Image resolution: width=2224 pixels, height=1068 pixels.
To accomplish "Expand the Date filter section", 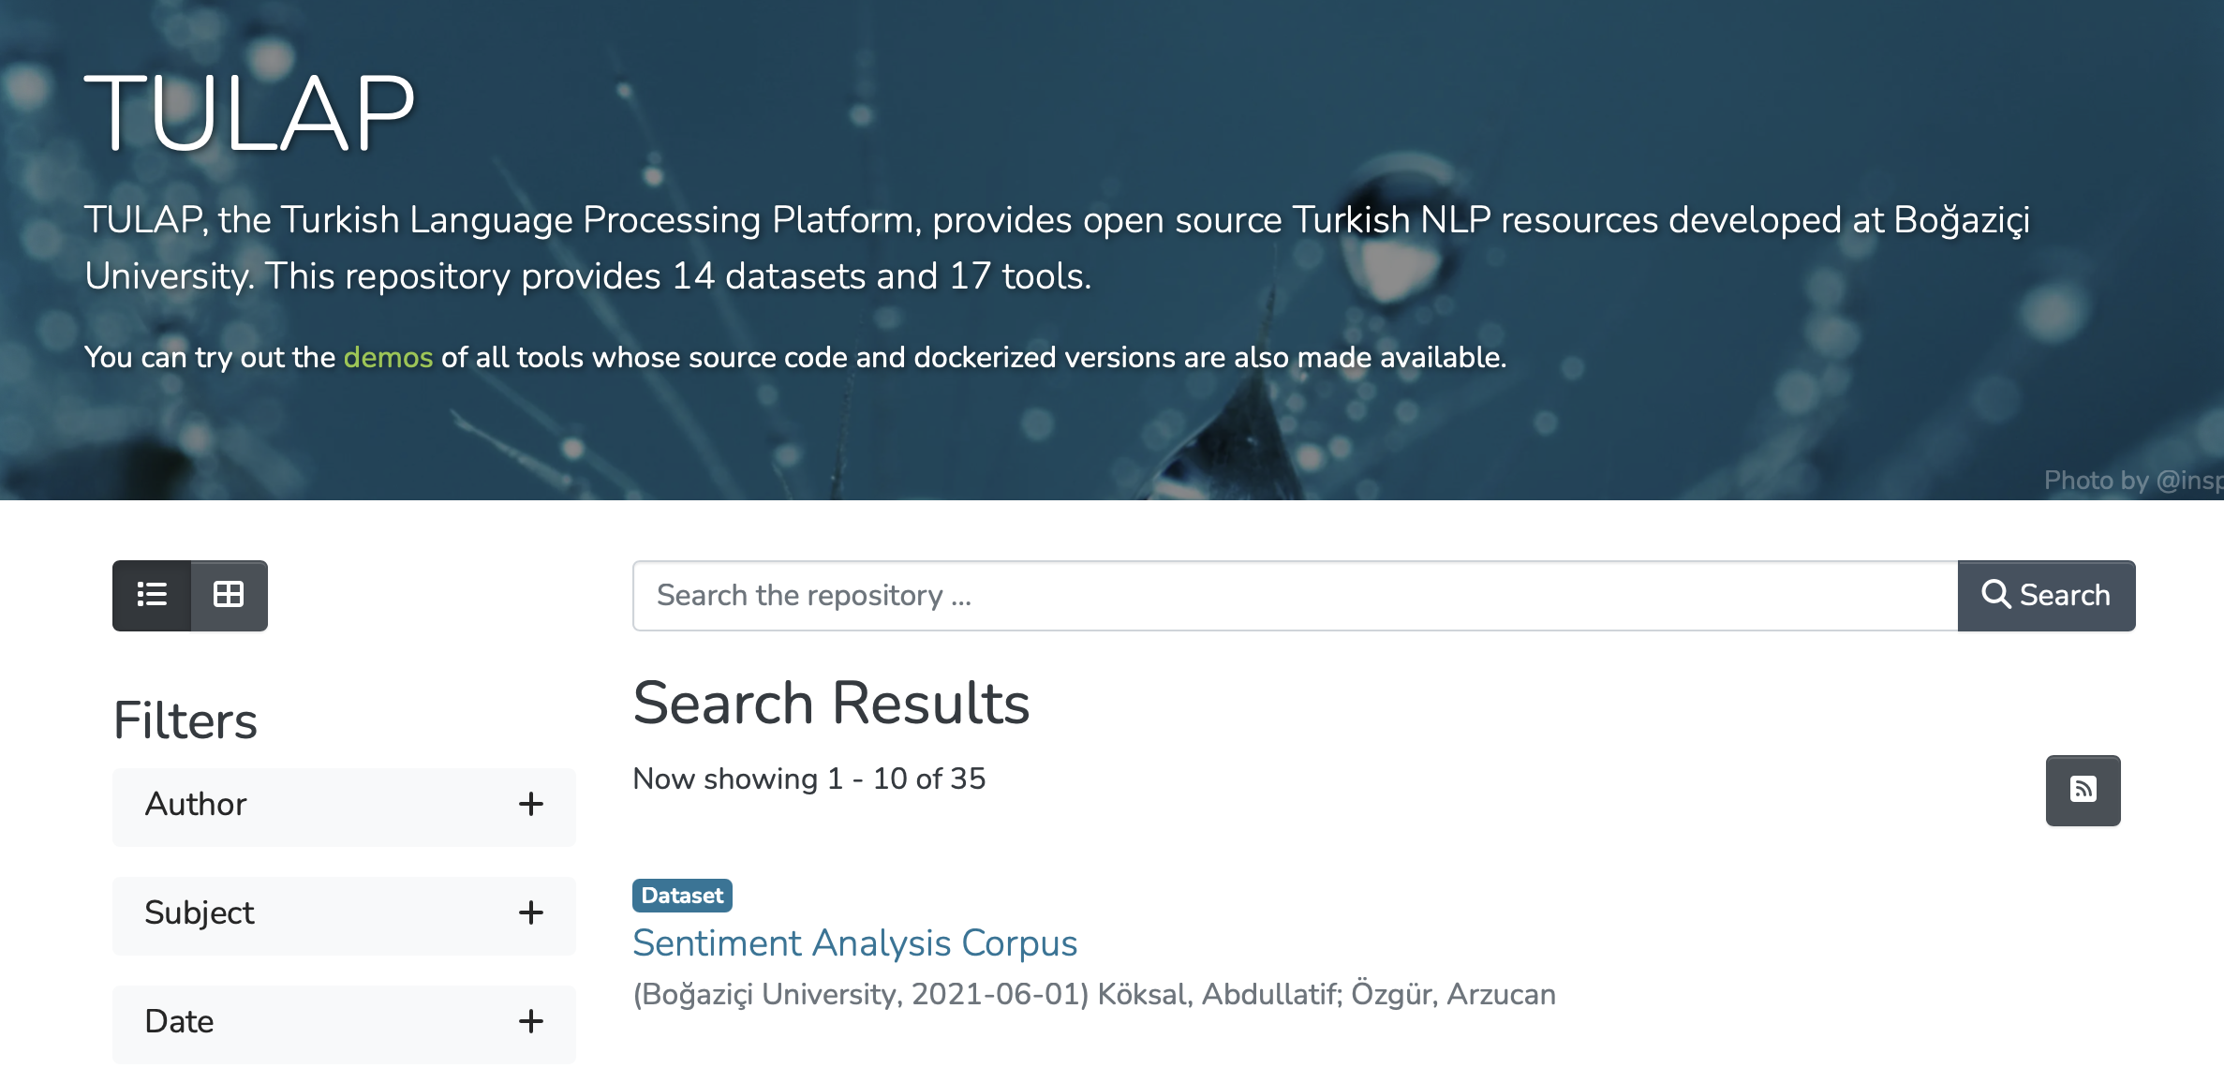I will [x=179, y=1021].
